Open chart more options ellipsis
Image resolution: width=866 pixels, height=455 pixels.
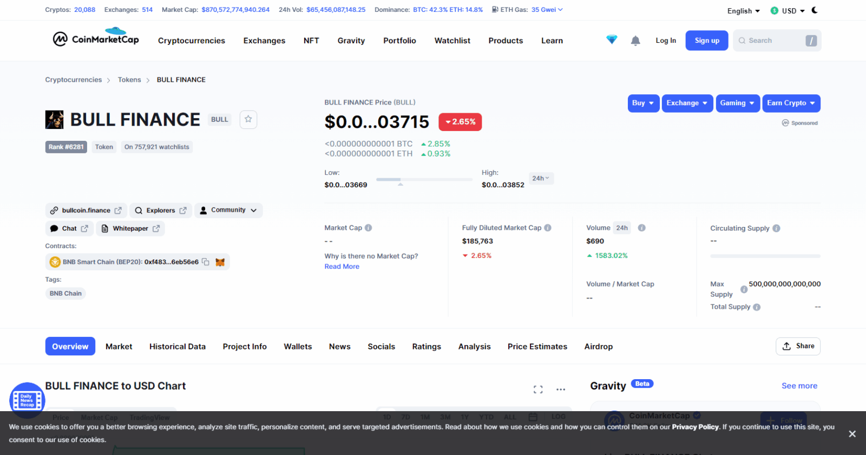click(x=561, y=389)
